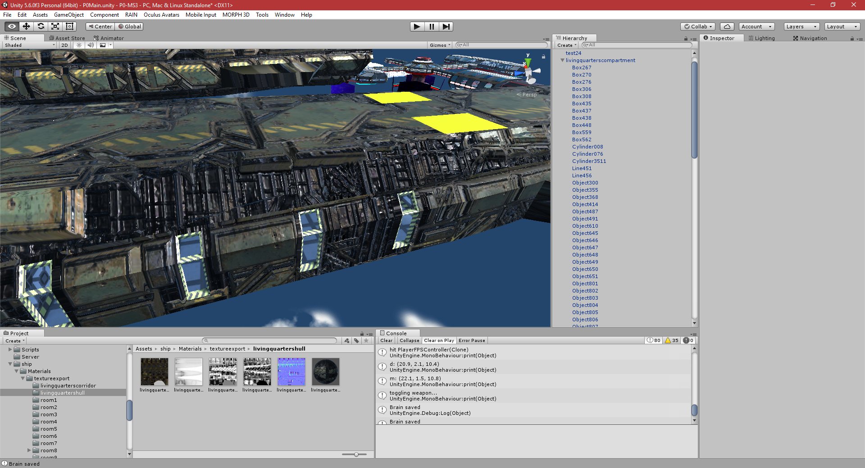Open the Shaded draw mode dropdown
865x468 pixels.
[x=28, y=45]
